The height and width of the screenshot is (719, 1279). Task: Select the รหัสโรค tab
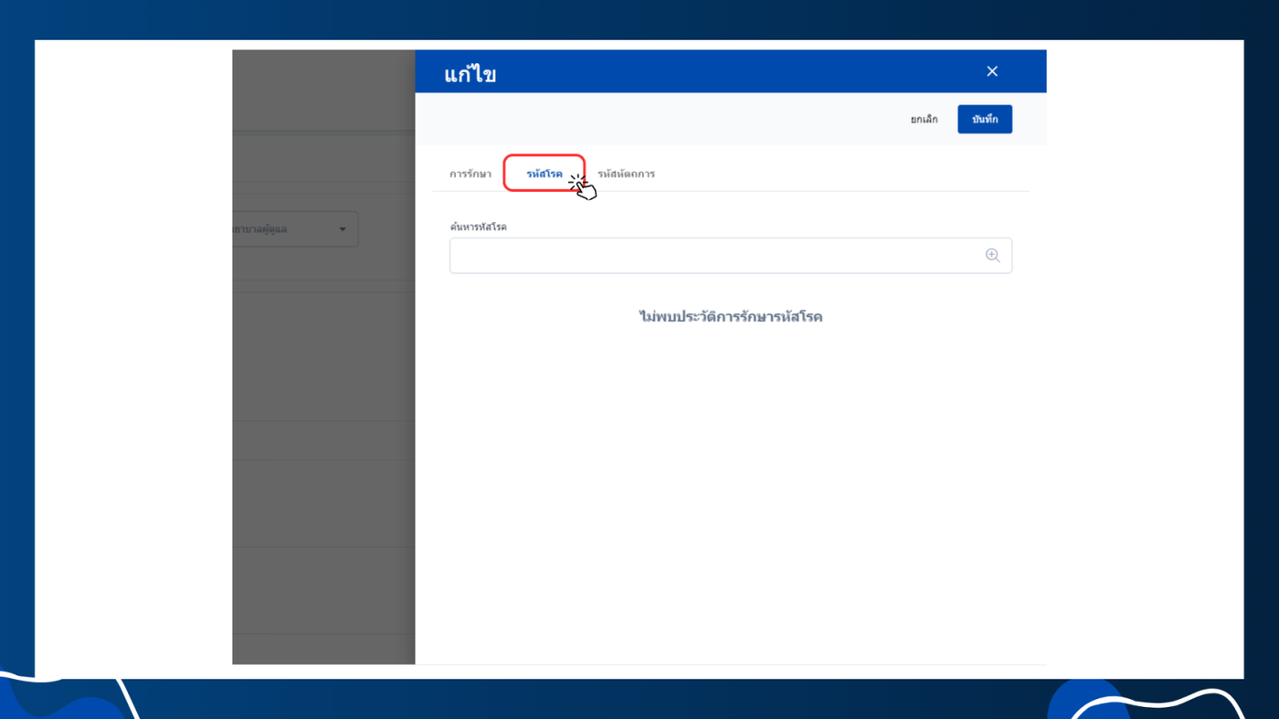click(544, 174)
